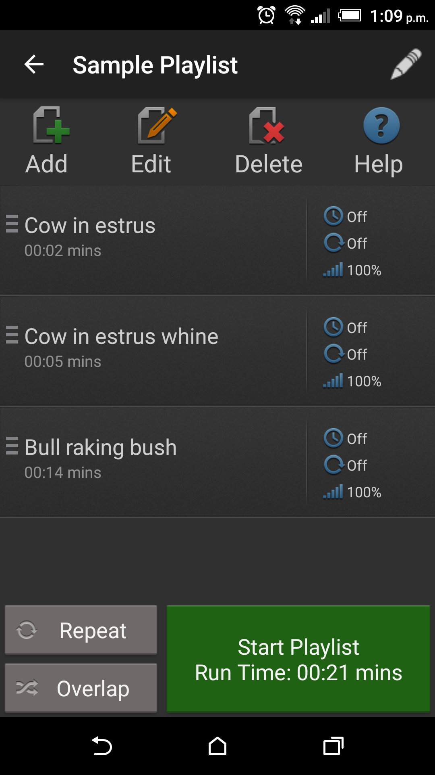The image size is (435, 775).
Task: Tap the Edit toolbar icon
Action: pyautogui.click(x=157, y=125)
